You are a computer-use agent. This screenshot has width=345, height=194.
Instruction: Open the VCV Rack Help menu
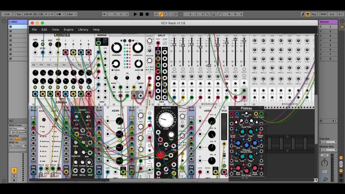click(x=96, y=30)
